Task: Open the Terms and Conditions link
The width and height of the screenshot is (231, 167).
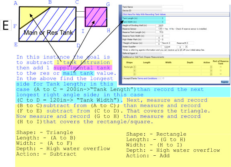Action: tap(147, 78)
